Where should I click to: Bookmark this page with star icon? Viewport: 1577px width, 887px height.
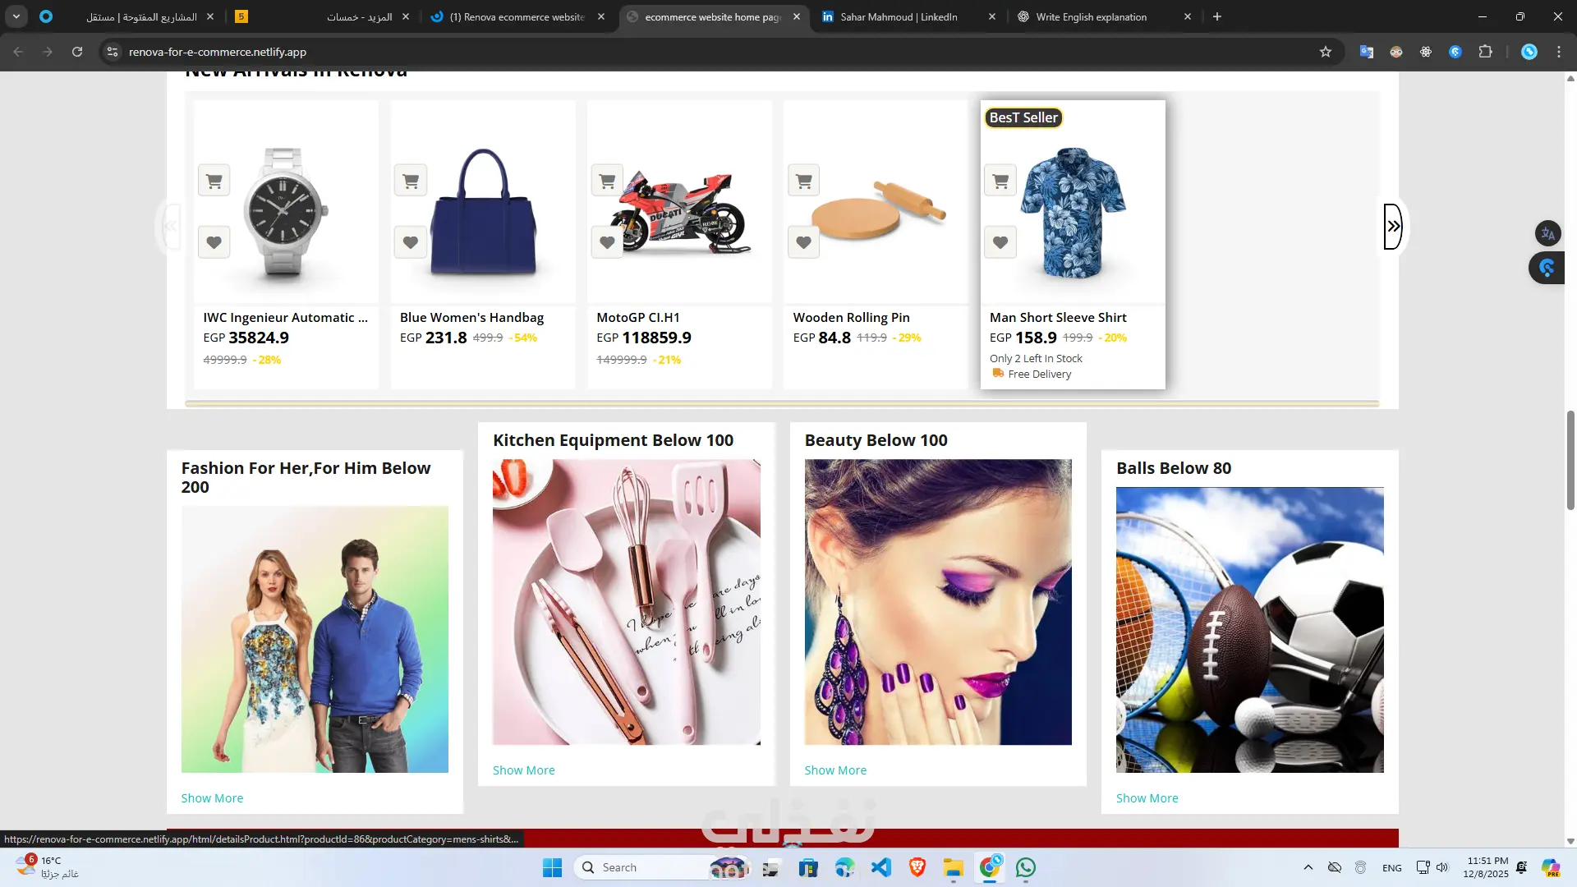(1325, 52)
